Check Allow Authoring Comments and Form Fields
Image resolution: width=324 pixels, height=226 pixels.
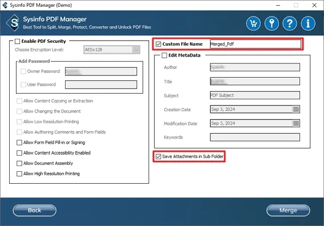coord(19,132)
